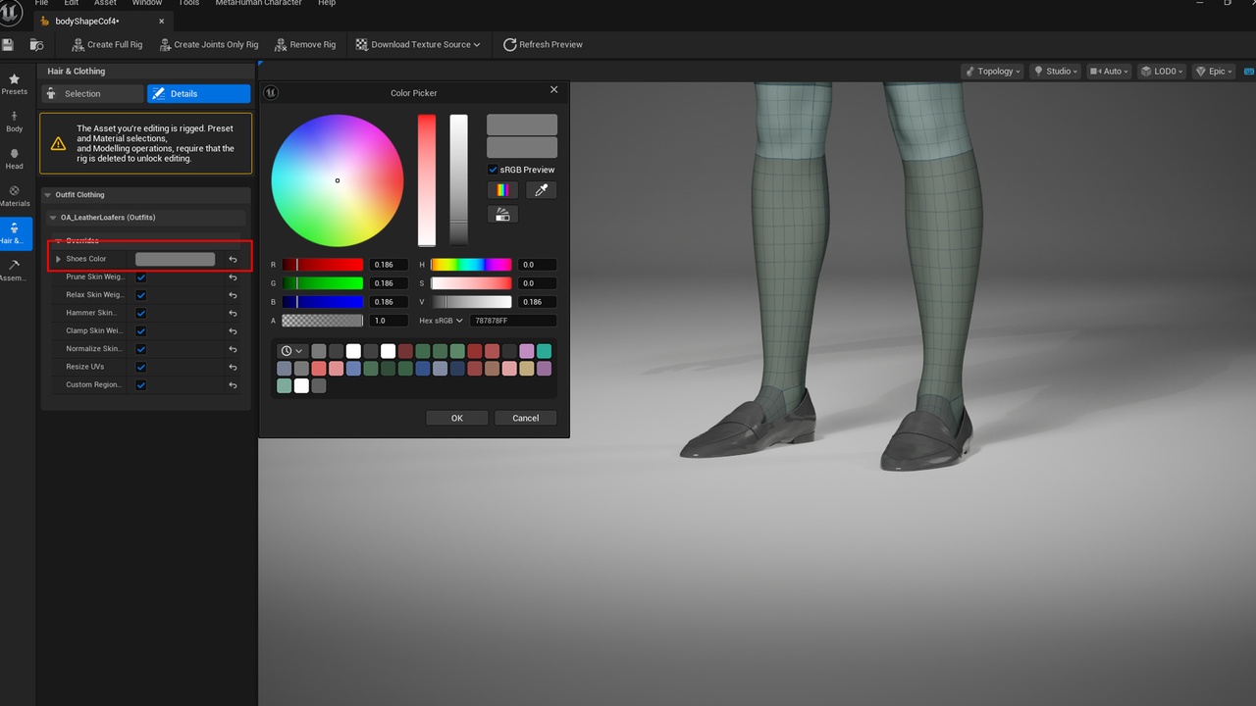Reset the Normalize Skin override
The width and height of the screenshot is (1256, 706).
click(233, 349)
